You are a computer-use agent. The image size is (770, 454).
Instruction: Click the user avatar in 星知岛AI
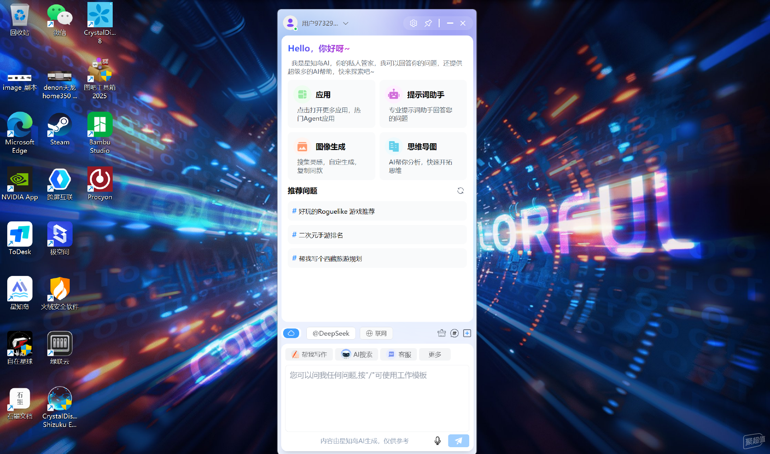(x=290, y=23)
